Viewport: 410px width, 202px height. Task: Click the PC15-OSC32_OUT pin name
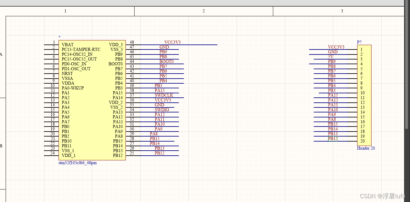coord(79,59)
